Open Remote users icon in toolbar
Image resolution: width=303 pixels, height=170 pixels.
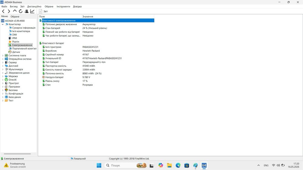click(x=26, y=11)
